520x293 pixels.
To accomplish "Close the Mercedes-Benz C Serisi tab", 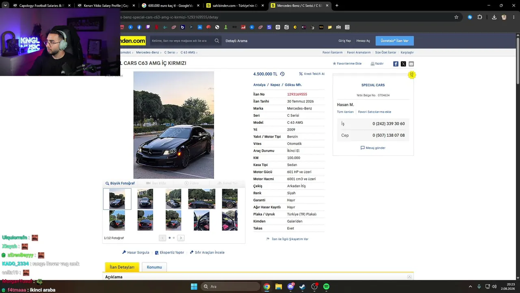I will (326, 6).
